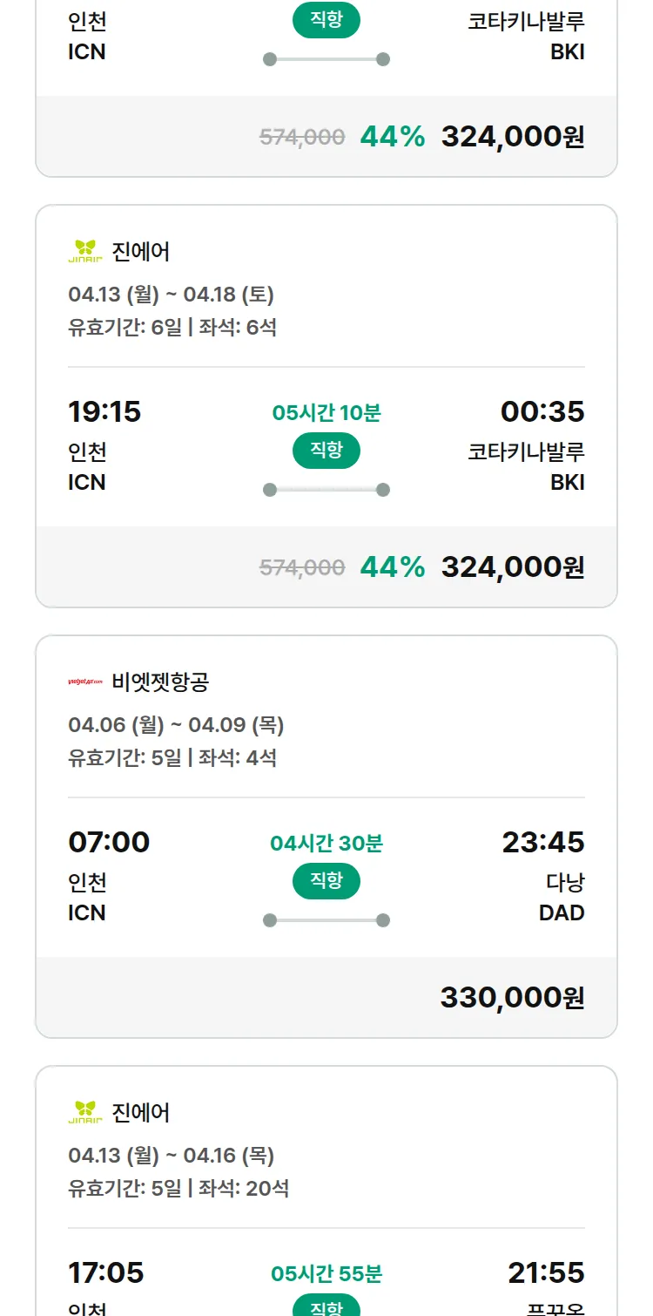Tap the 직항 badge under 05시간 10분
The height and width of the screenshot is (1316, 653).
pos(326,451)
